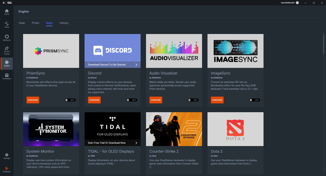Configure the ImageSync app

[217, 100]
